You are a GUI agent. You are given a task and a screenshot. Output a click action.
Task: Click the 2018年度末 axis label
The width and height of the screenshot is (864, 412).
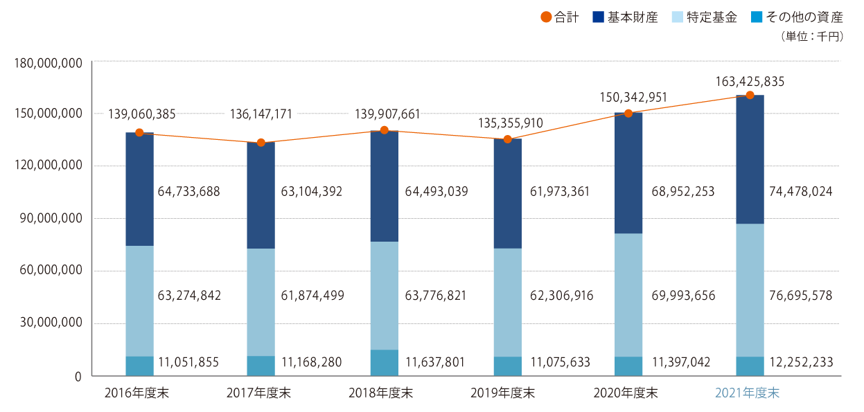[x=381, y=393]
